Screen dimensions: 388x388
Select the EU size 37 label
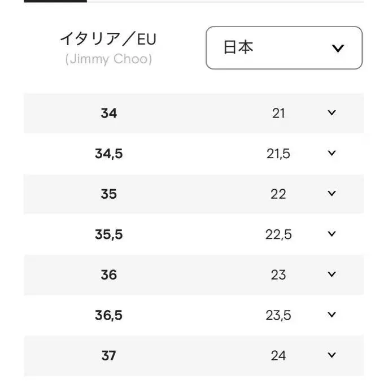[108, 355]
